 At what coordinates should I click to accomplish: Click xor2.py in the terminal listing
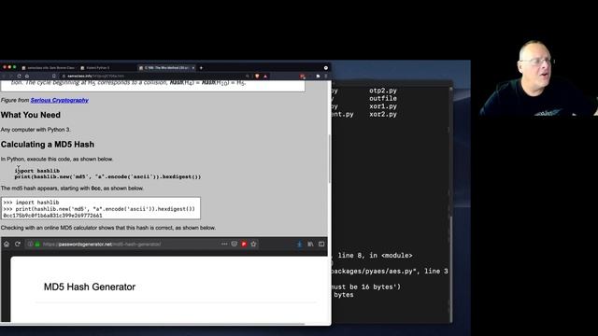pyautogui.click(x=383, y=114)
